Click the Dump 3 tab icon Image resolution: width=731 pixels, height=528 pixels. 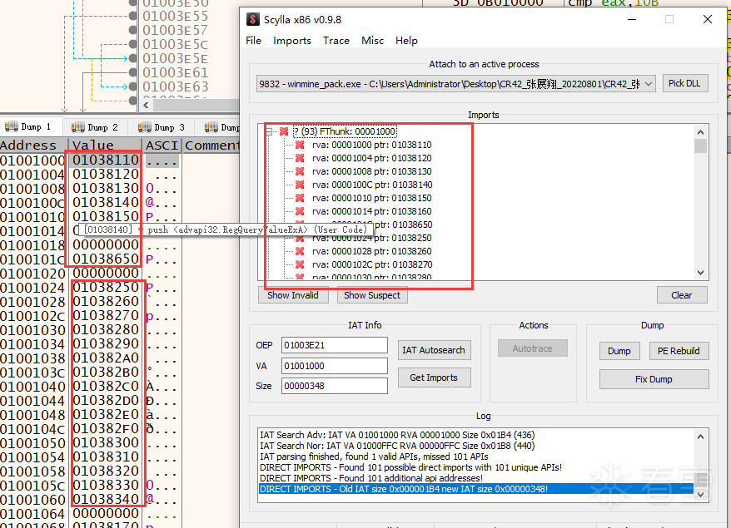[145, 127]
